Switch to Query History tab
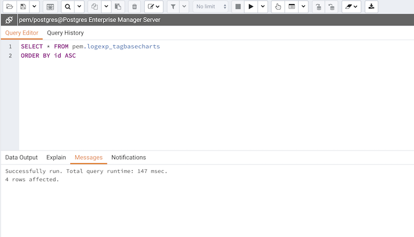This screenshot has width=414, height=237. [x=65, y=33]
